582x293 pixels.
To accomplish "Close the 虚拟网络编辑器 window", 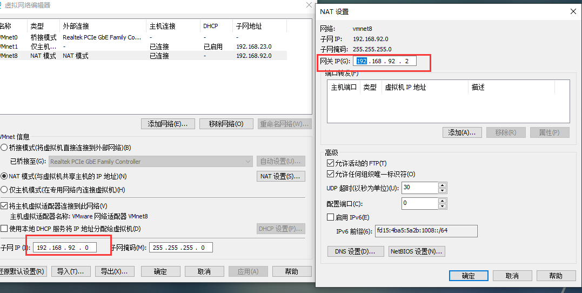I will (309, 5).
